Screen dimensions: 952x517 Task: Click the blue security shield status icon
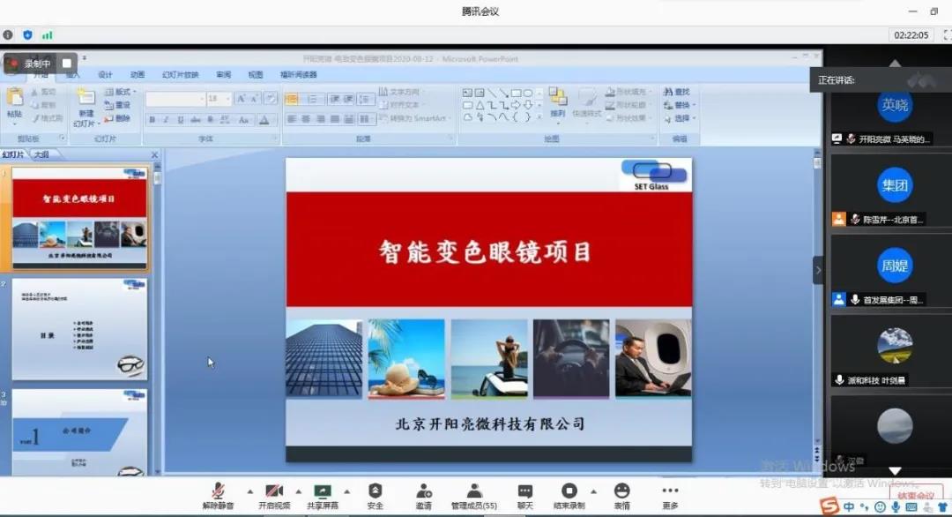coord(27,35)
